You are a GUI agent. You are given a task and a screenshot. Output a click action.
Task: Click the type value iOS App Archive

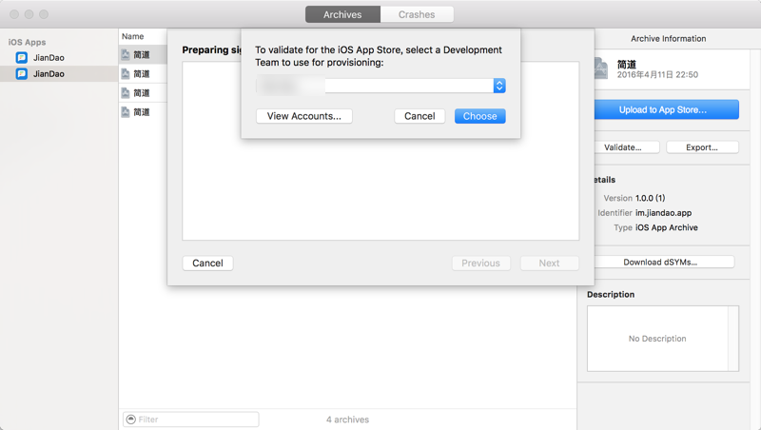tap(667, 227)
